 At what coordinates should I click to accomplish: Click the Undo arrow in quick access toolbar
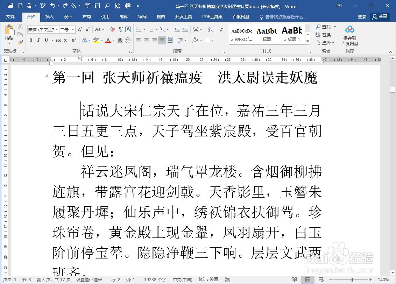(53, 6)
